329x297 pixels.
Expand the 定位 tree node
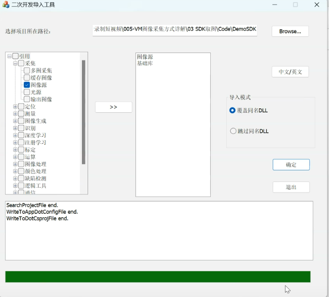click(x=15, y=106)
